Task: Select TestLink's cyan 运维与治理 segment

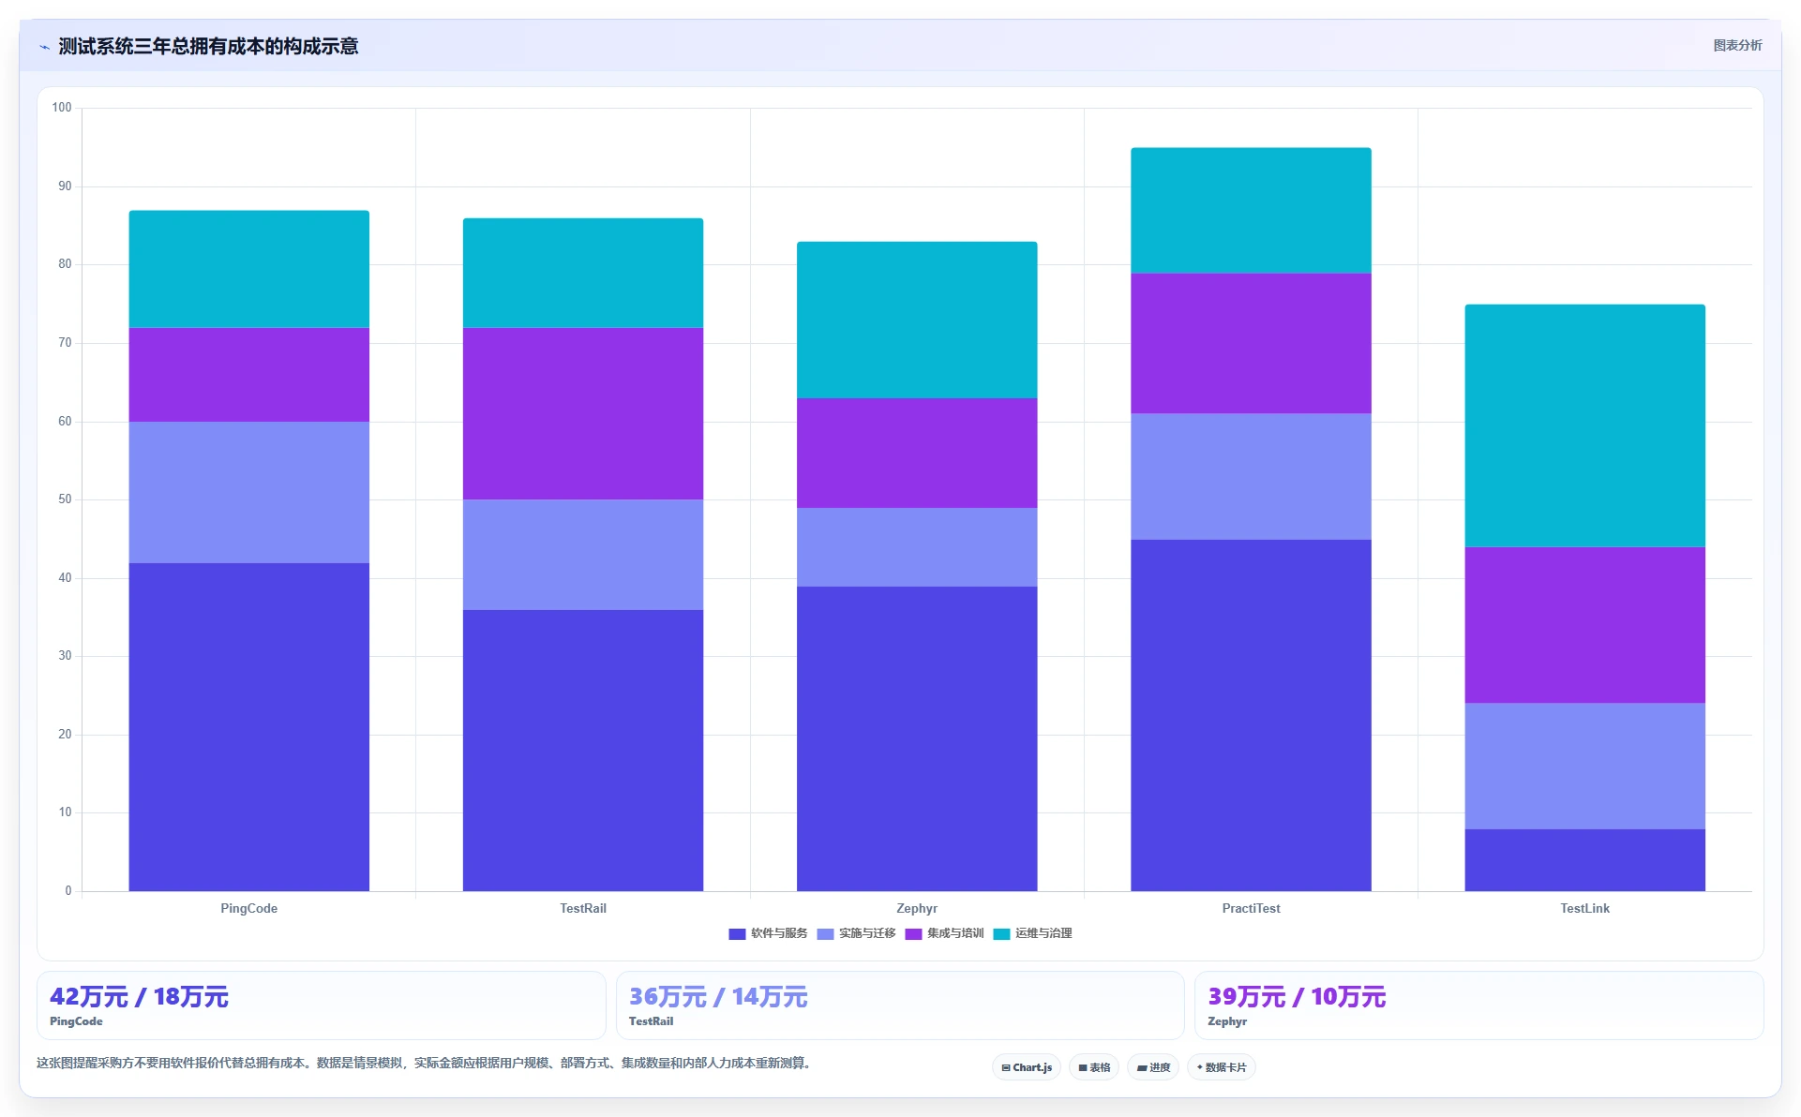Action: (1585, 425)
